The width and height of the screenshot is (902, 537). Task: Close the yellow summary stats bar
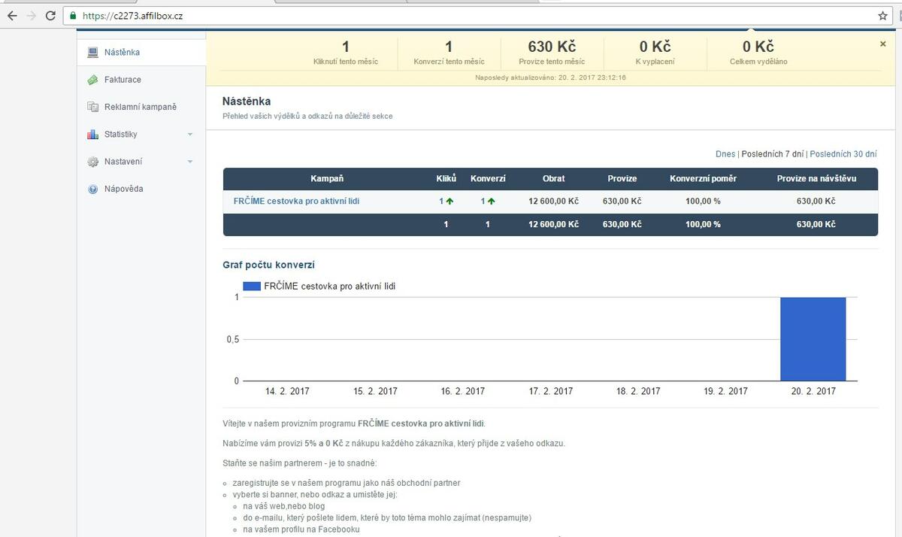click(x=882, y=44)
